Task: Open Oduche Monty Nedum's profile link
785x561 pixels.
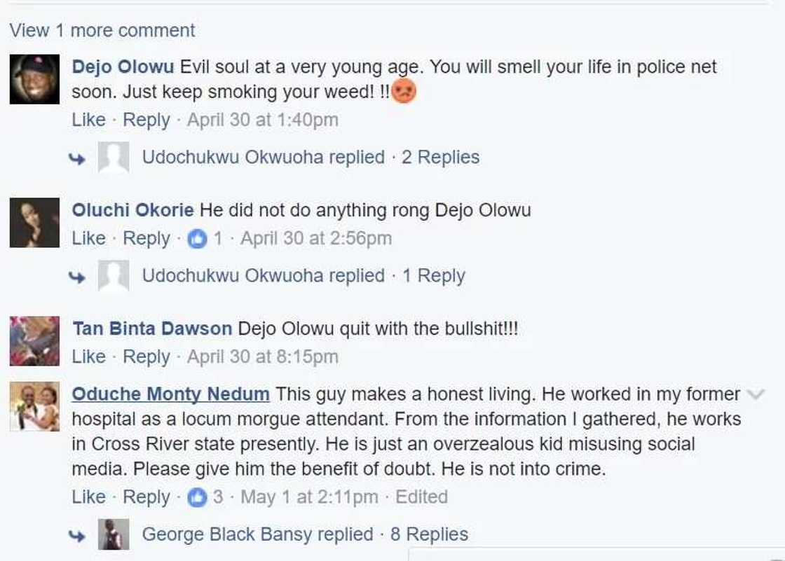Action: click(x=170, y=394)
